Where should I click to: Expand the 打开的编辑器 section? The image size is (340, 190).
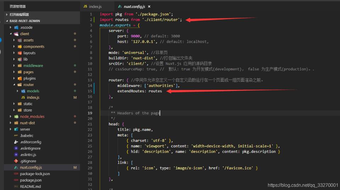click(7, 15)
